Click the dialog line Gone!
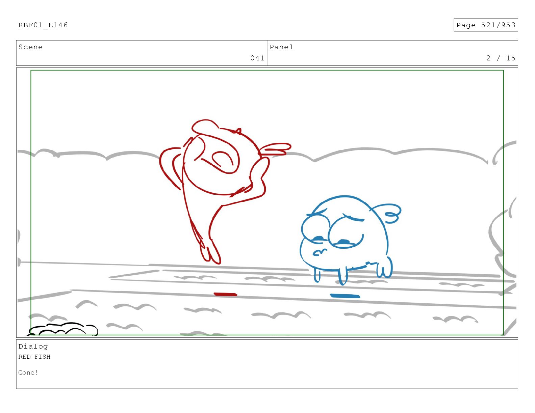535x413 pixels. [28, 373]
